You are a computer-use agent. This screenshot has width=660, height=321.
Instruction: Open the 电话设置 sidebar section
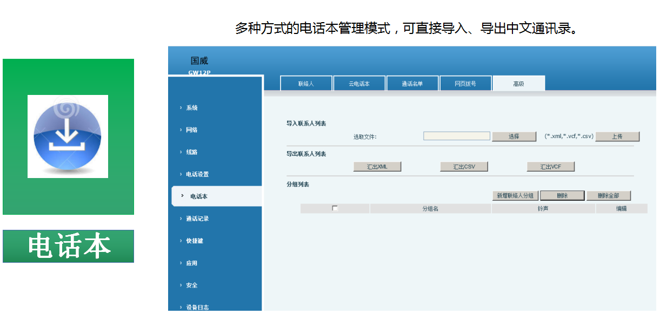pyautogui.click(x=197, y=174)
